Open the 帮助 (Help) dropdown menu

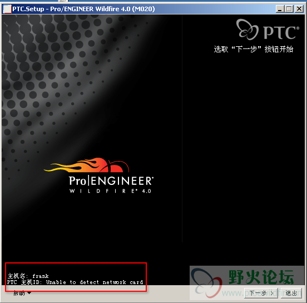(22, 293)
